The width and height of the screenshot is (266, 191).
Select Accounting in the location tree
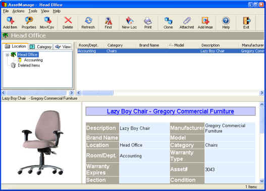[x=33, y=60]
